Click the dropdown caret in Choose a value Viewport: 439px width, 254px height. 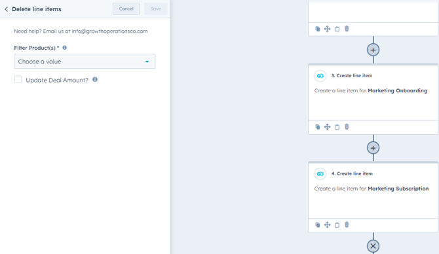(147, 62)
